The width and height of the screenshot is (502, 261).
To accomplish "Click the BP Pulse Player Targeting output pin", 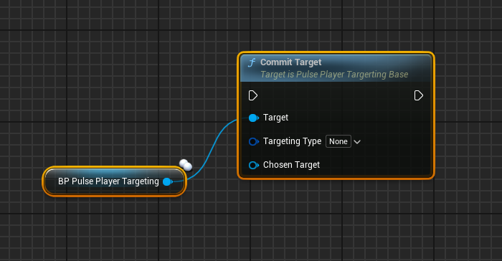I will pyautogui.click(x=167, y=181).
